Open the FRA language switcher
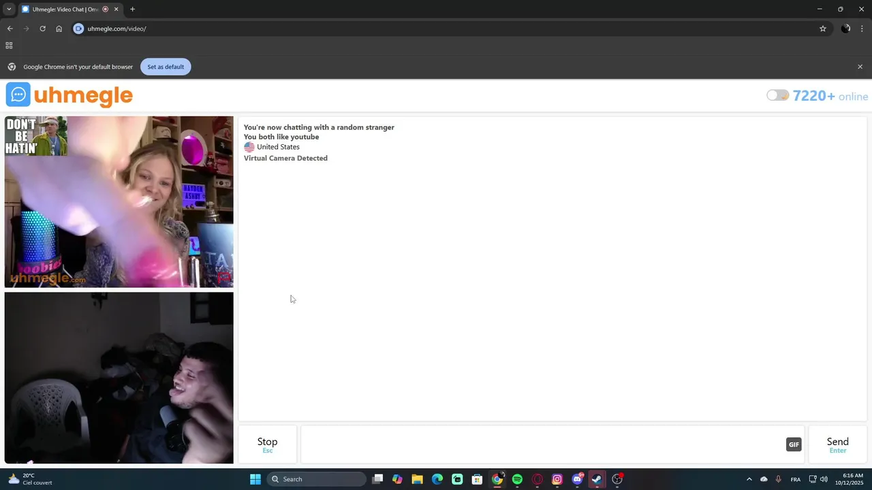This screenshot has height=490, width=872. pyautogui.click(x=795, y=479)
